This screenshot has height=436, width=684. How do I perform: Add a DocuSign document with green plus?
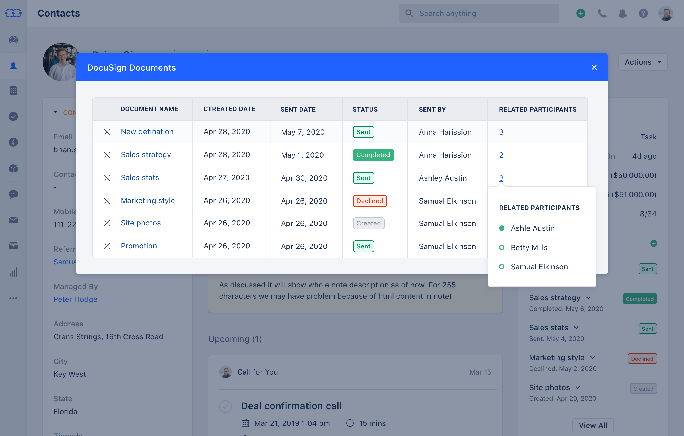point(654,243)
